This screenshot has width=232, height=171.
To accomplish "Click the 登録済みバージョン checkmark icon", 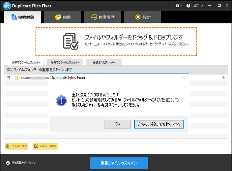I will tap(8, 163).
